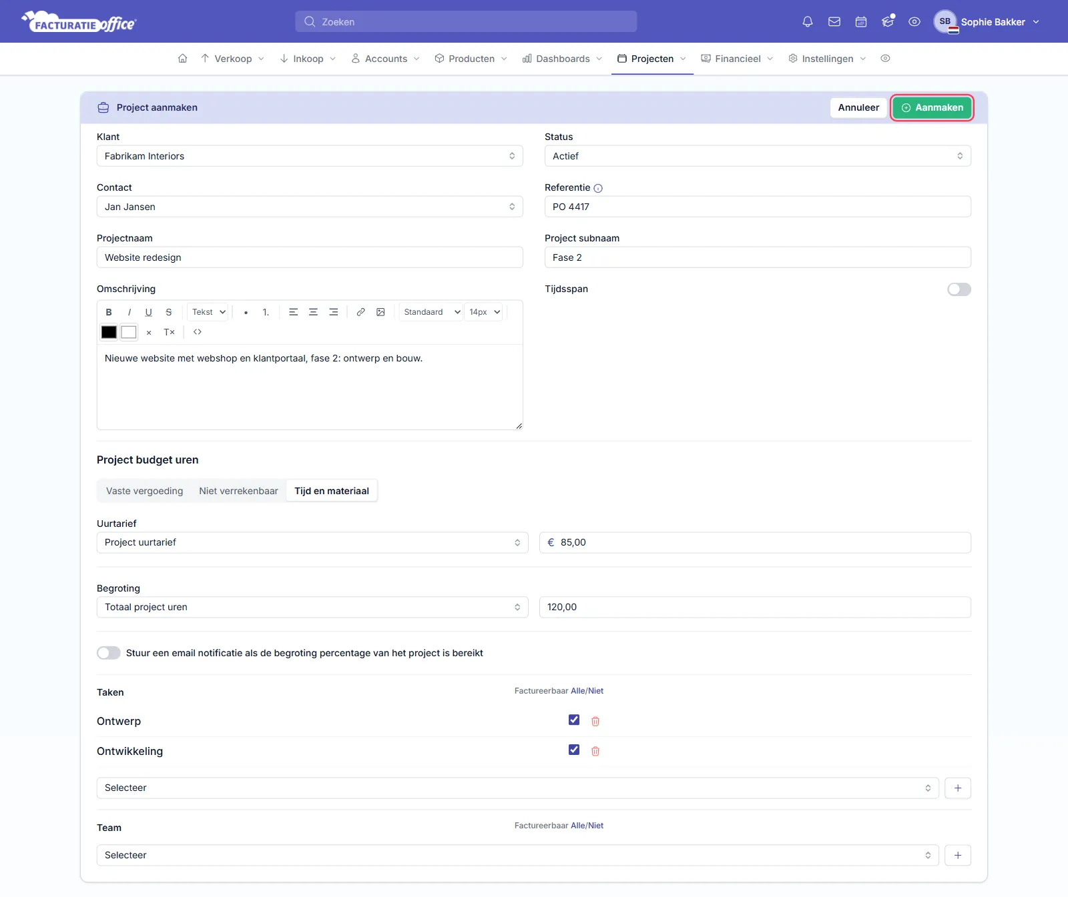Click the Referentie info icon

[x=598, y=189]
